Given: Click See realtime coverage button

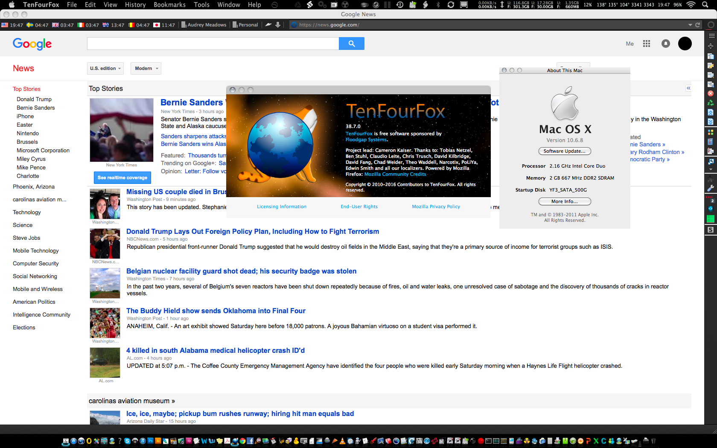Looking at the screenshot, I should tap(122, 177).
